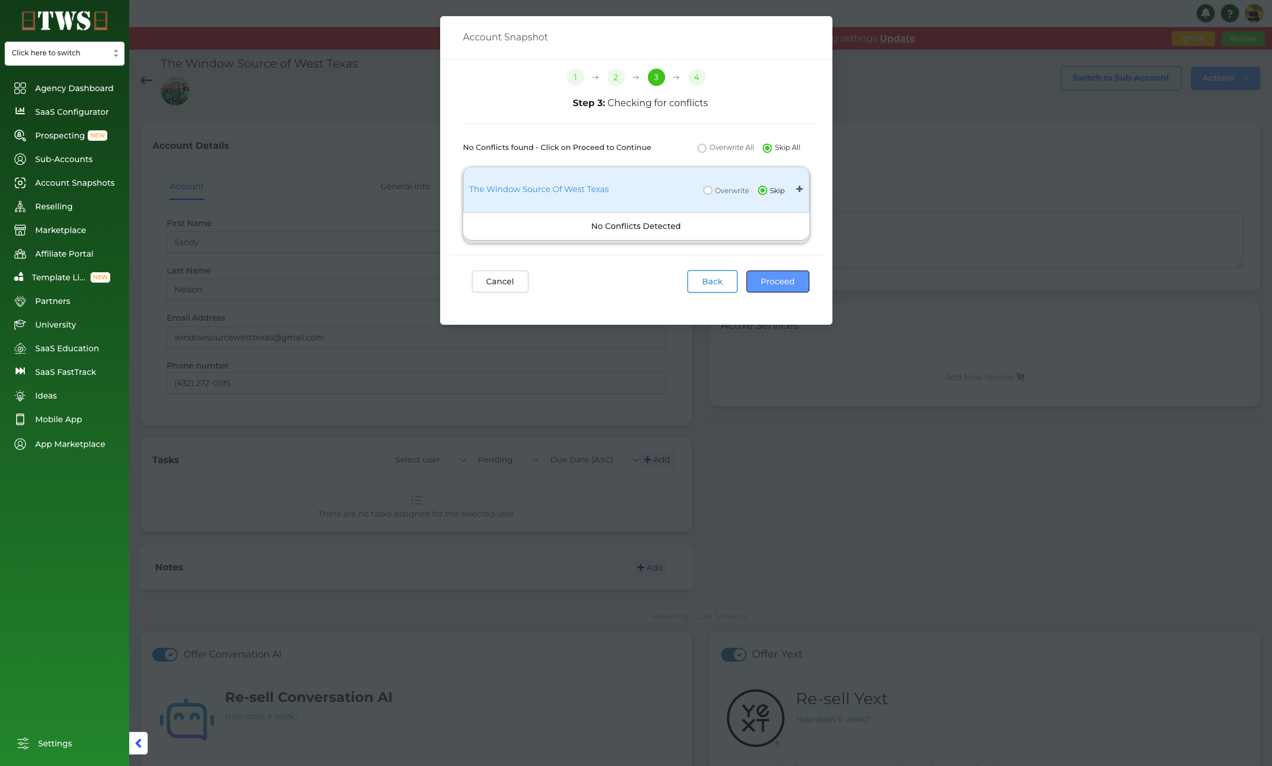Expand The Window Source row with plus icon
The image size is (1272, 766).
[800, 189]
